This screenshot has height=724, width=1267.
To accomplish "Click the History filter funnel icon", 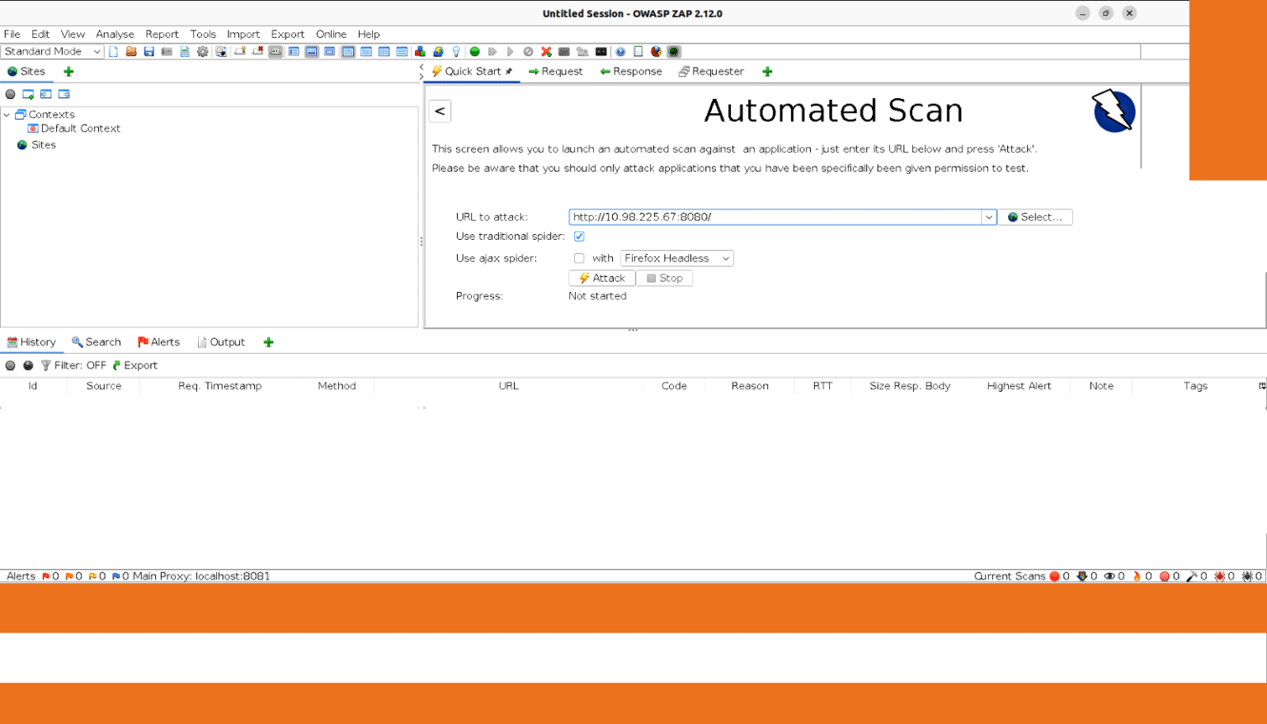I will tap(46, 365).
